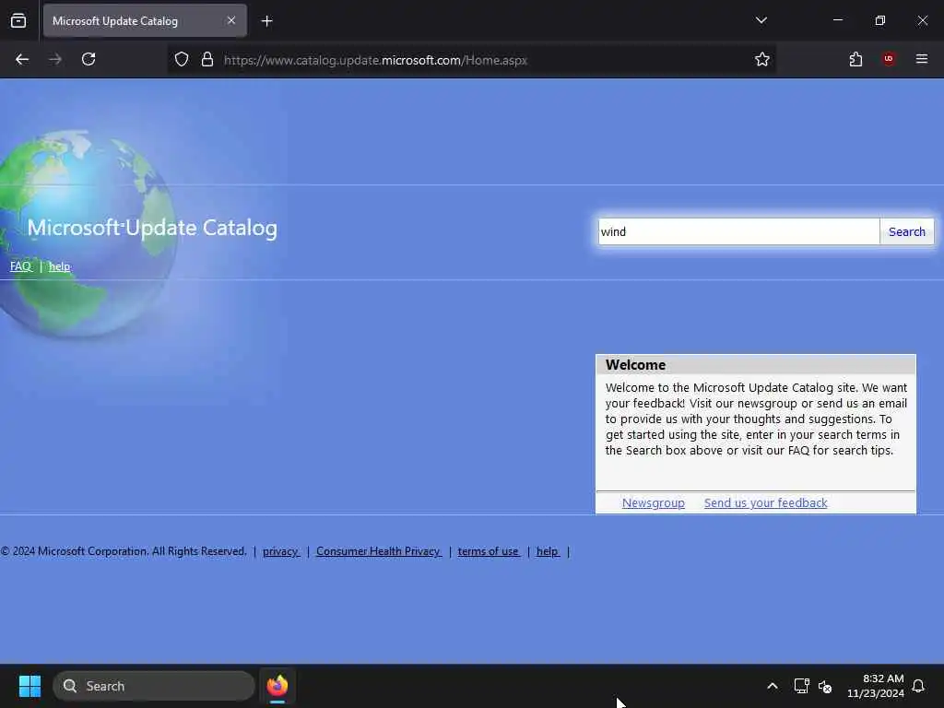
Task: Open the muted volume tray icon
Action: pyautogui.click(x=825, y=686)
